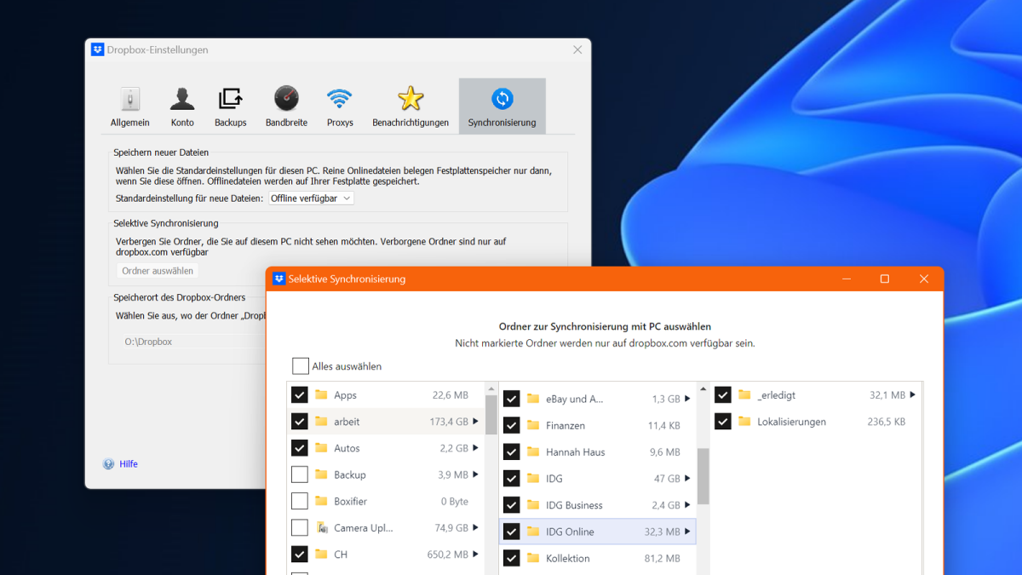This screenshot has width=1022, height=575.
Task: Expand _erledigt folder arrow
Action: 912,394
